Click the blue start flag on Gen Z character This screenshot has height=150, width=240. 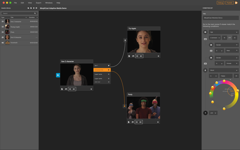pyautogui.click(x=58, y=75)
